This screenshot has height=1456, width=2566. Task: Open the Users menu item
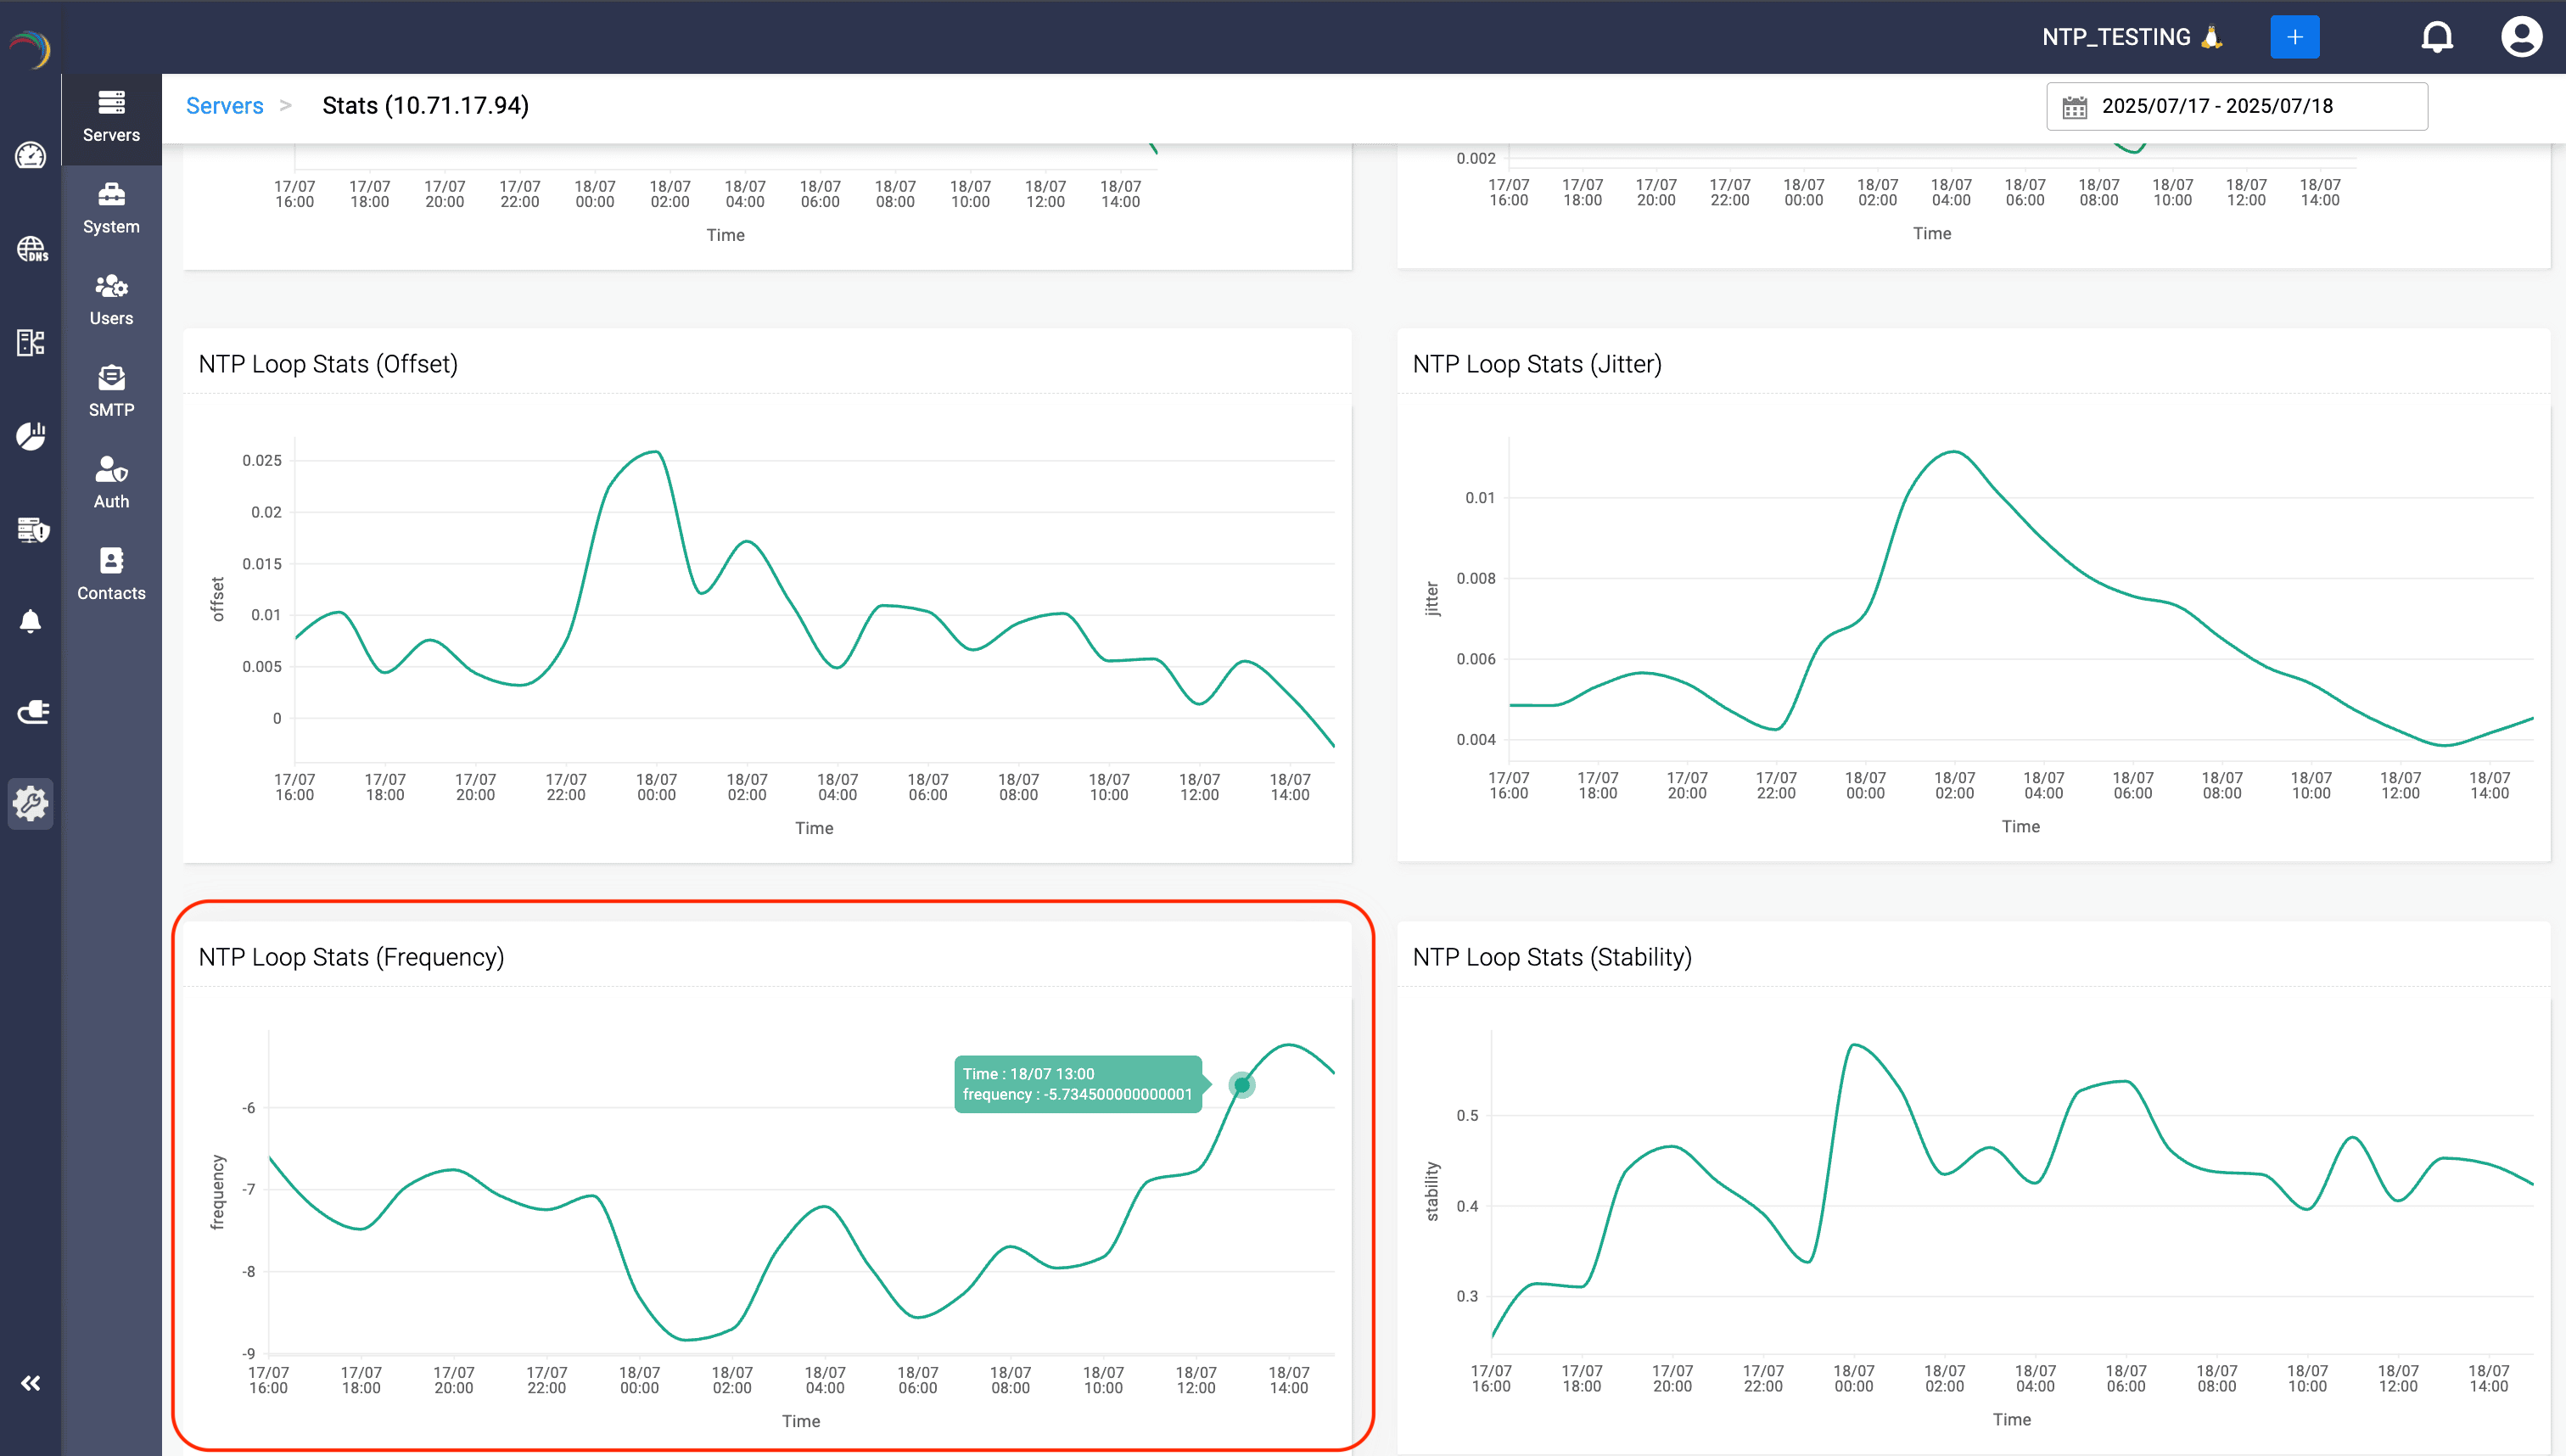(x=111, y=300)
